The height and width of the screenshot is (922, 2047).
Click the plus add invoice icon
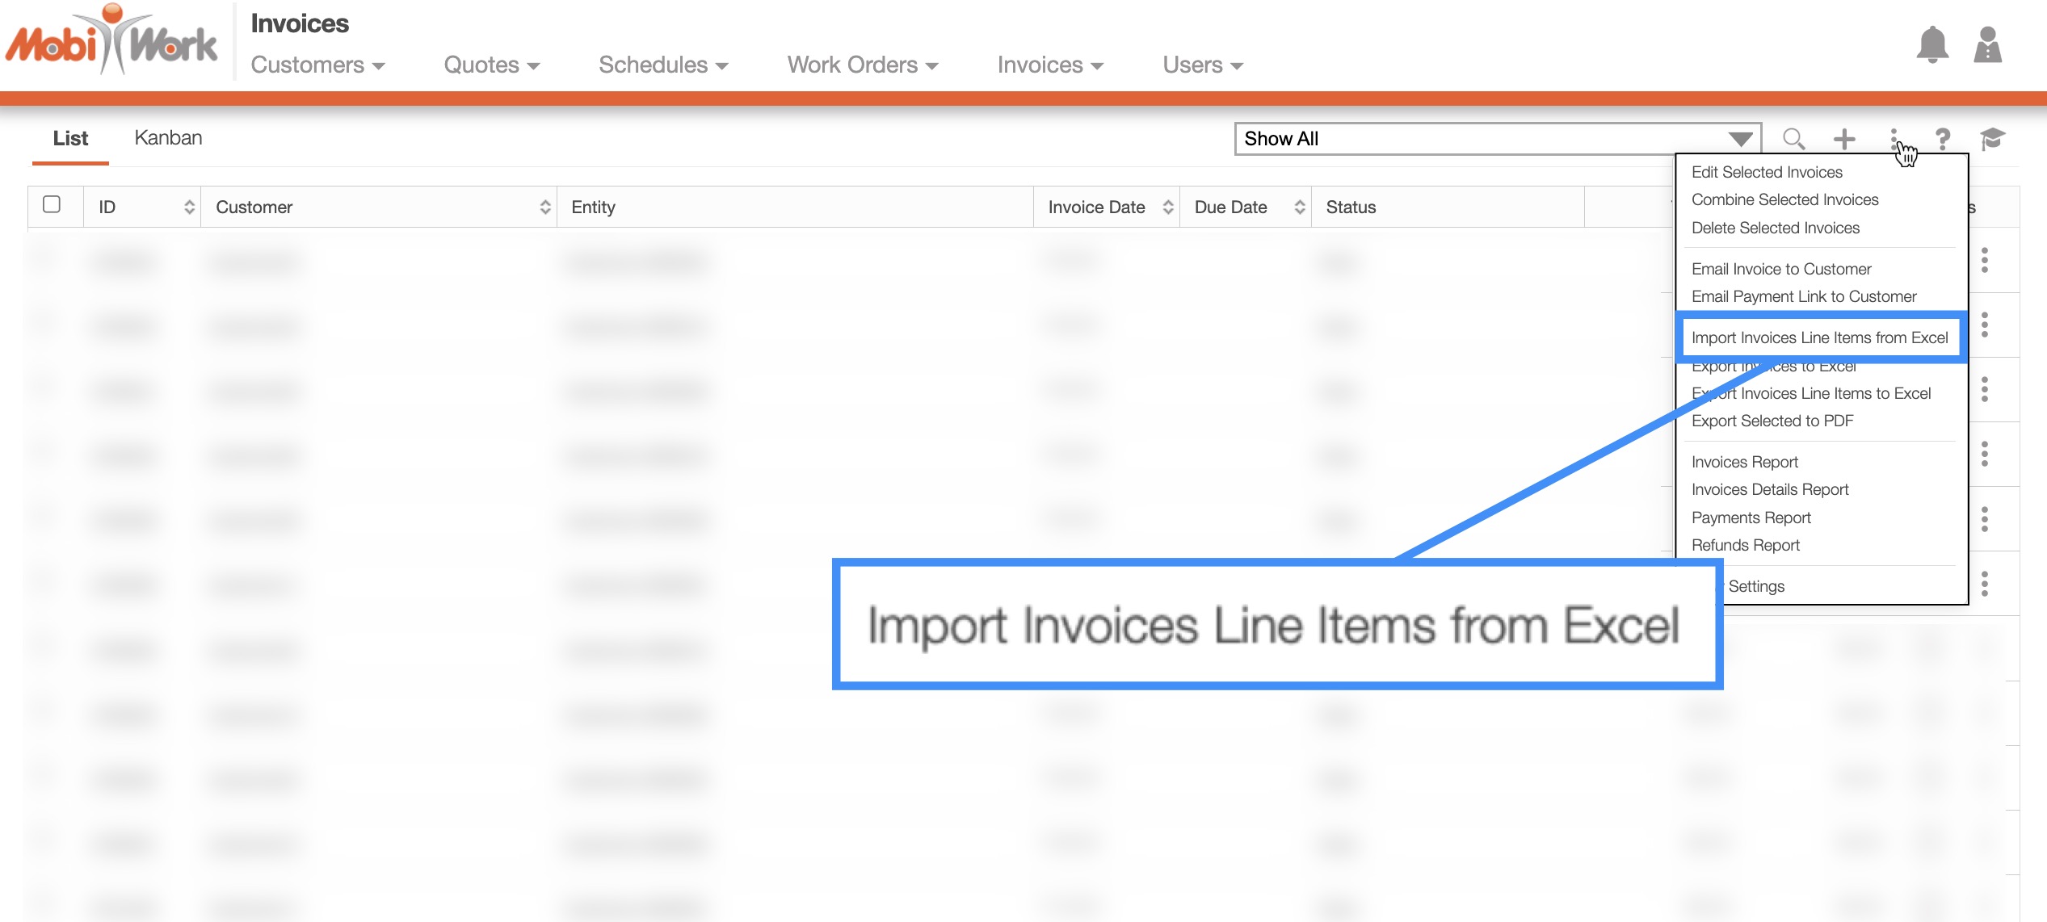[1844, 139]
